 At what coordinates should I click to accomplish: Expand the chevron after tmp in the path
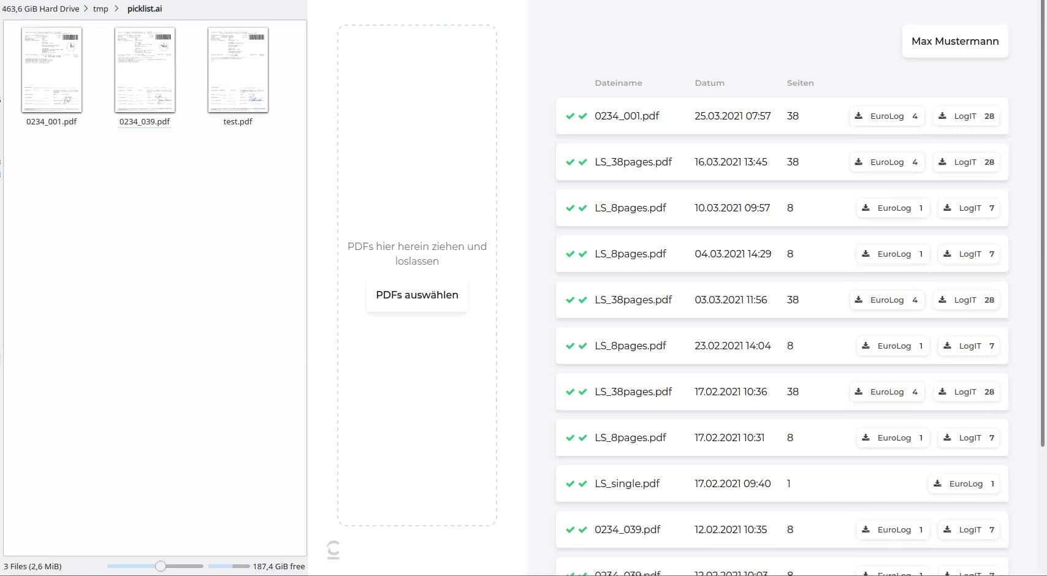tap(116, 9)
